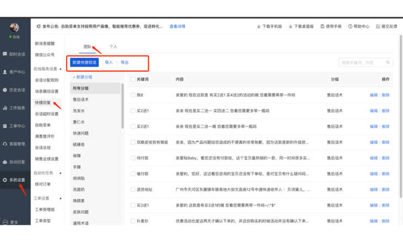403x242 pixels.
Task: Click the 帮助中心 help icon
Action: point(350,27)
